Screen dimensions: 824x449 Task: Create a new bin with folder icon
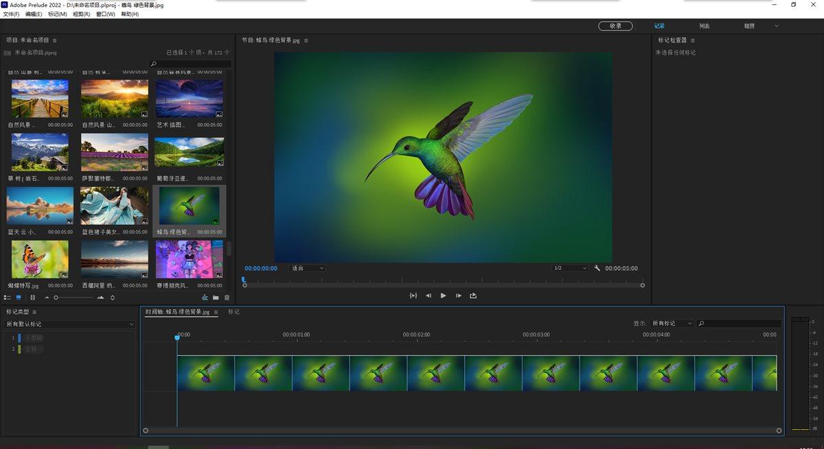pyautogui.click(x=216, y=298)
